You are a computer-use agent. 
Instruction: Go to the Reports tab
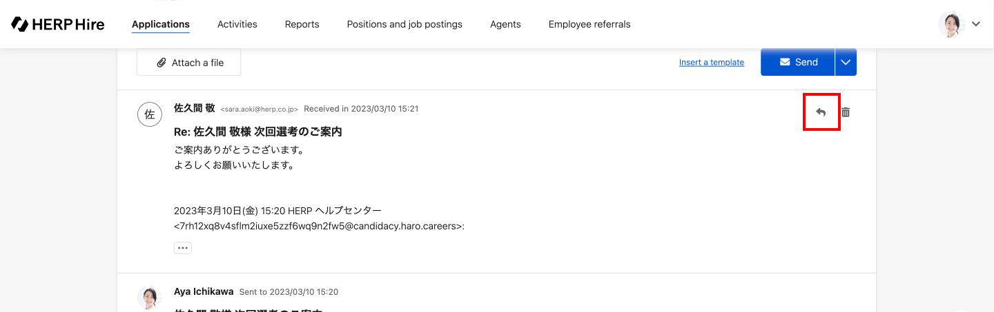(302, 24)
